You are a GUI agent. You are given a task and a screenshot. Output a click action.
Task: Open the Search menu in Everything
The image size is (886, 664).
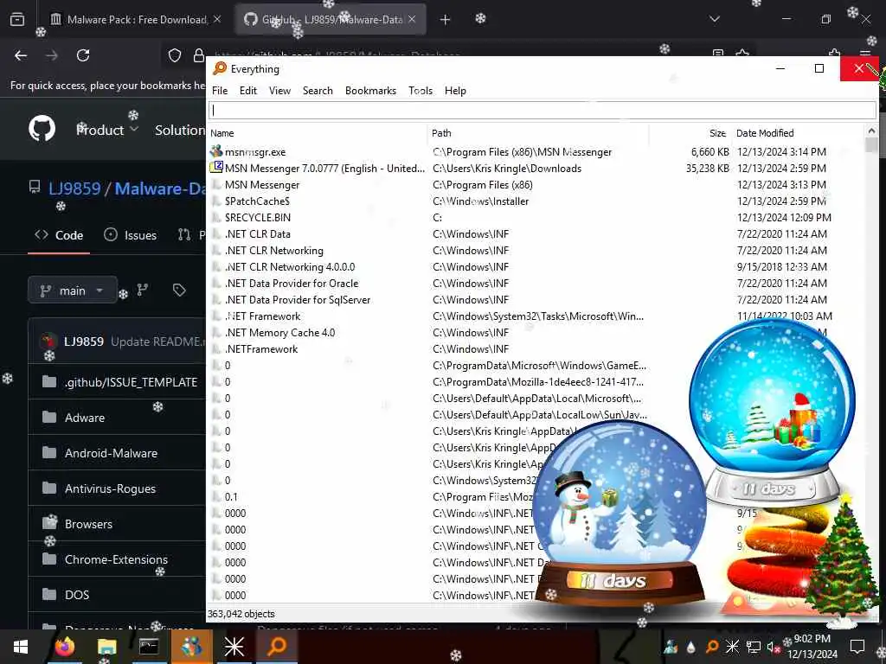click(x=318, y=91)
